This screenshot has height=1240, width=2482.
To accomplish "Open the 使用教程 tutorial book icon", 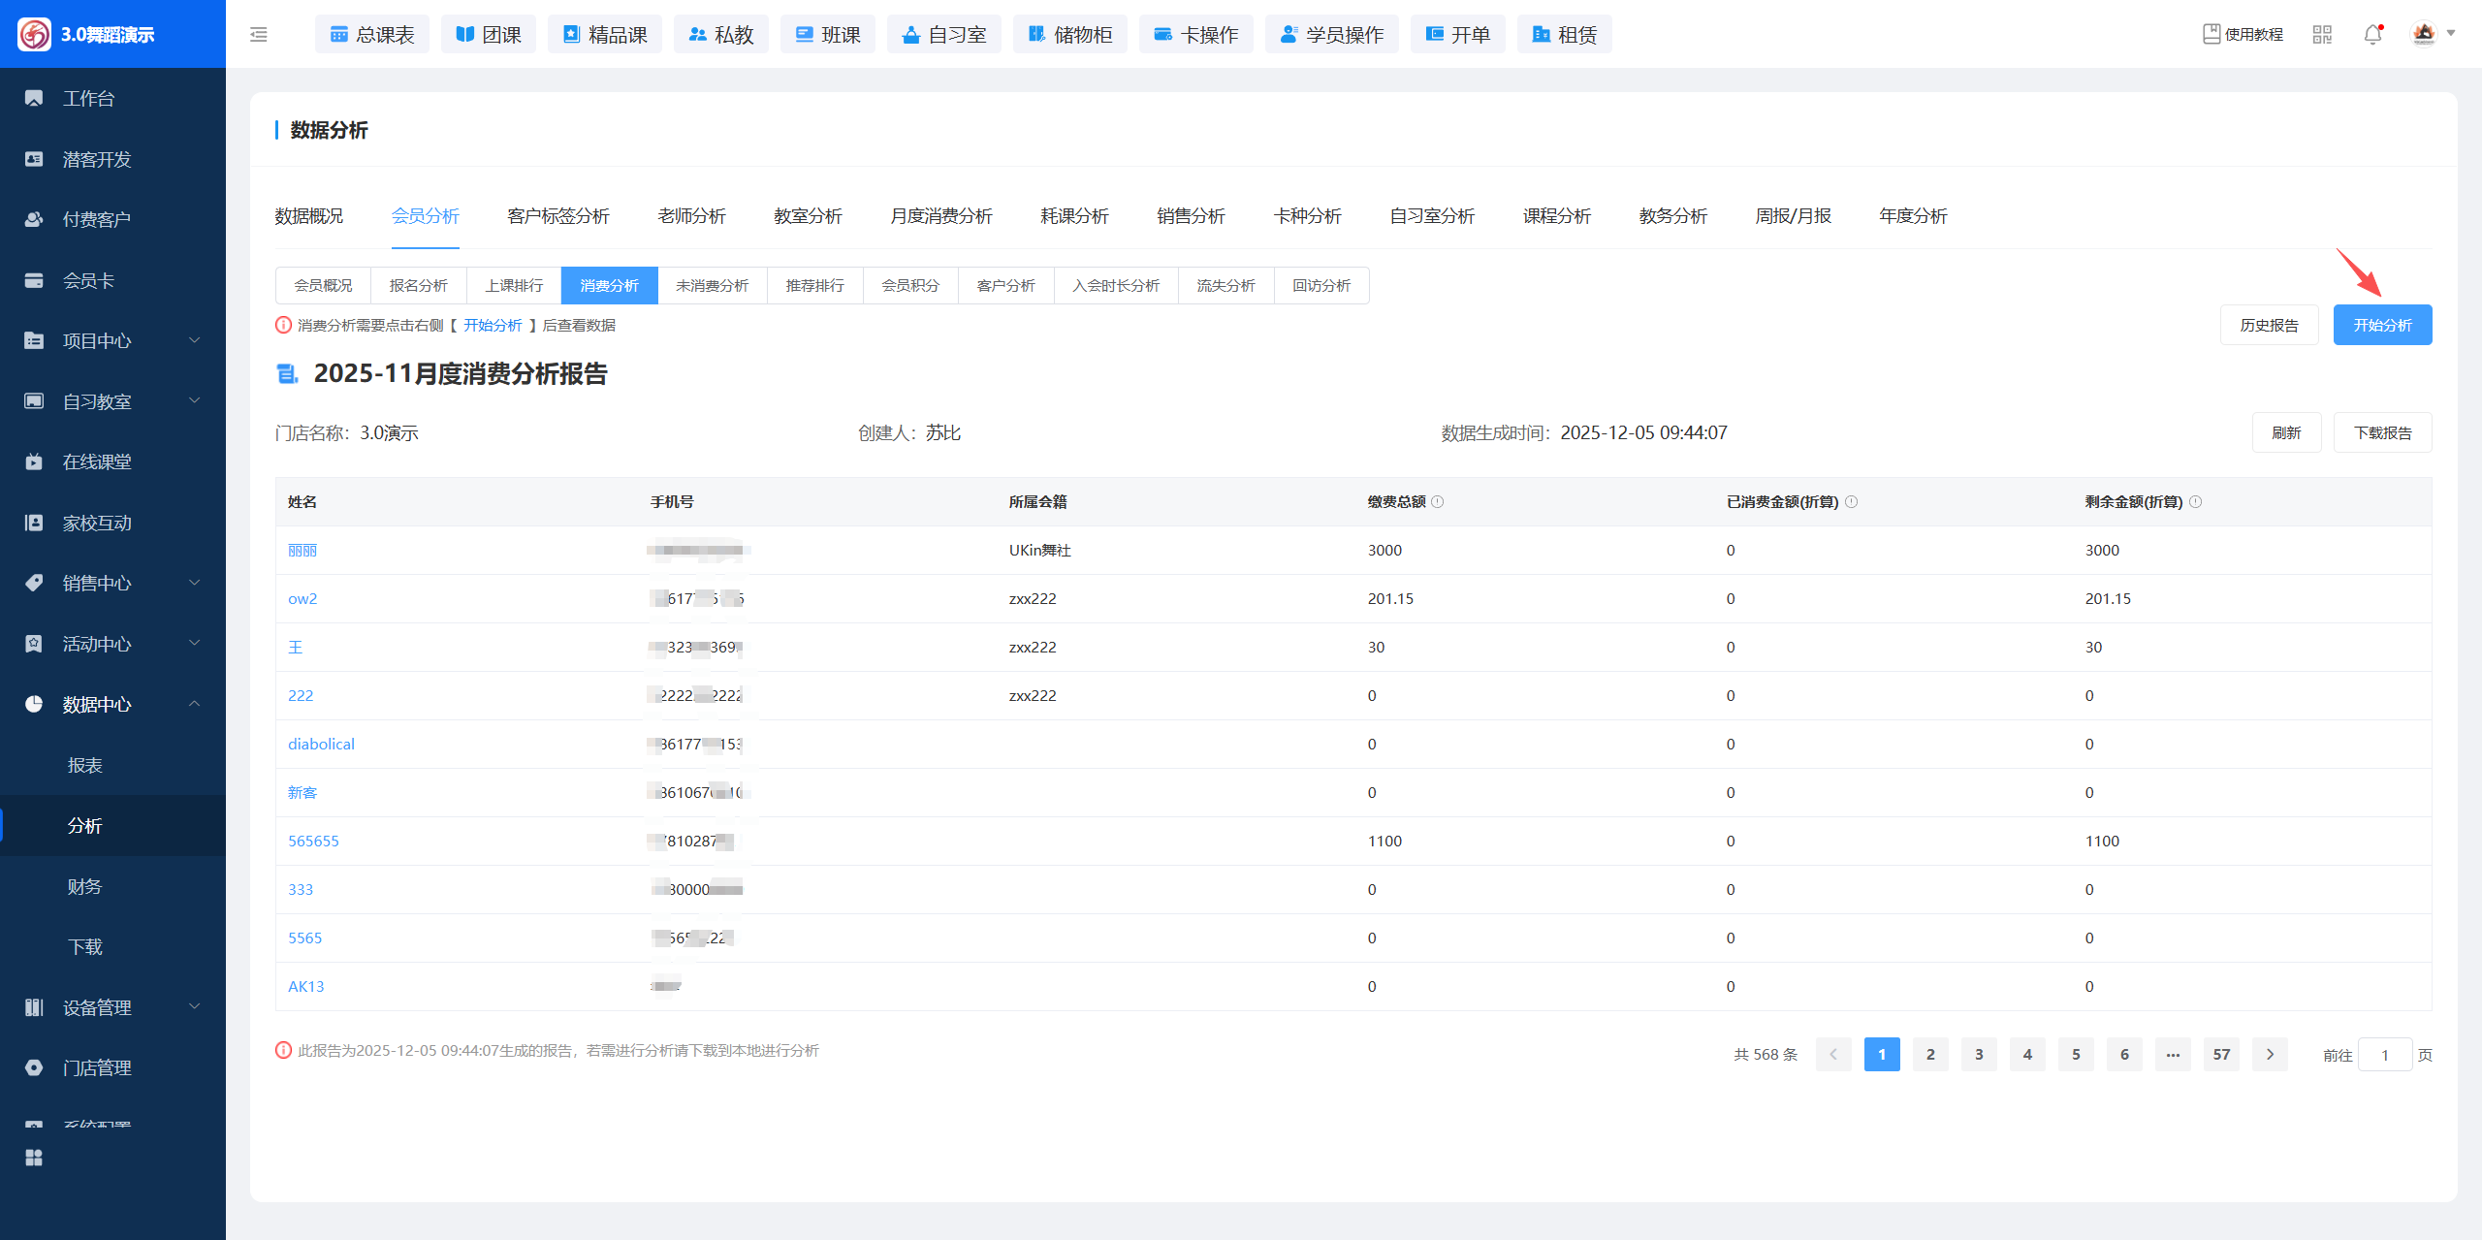I will click(2212, 34).
